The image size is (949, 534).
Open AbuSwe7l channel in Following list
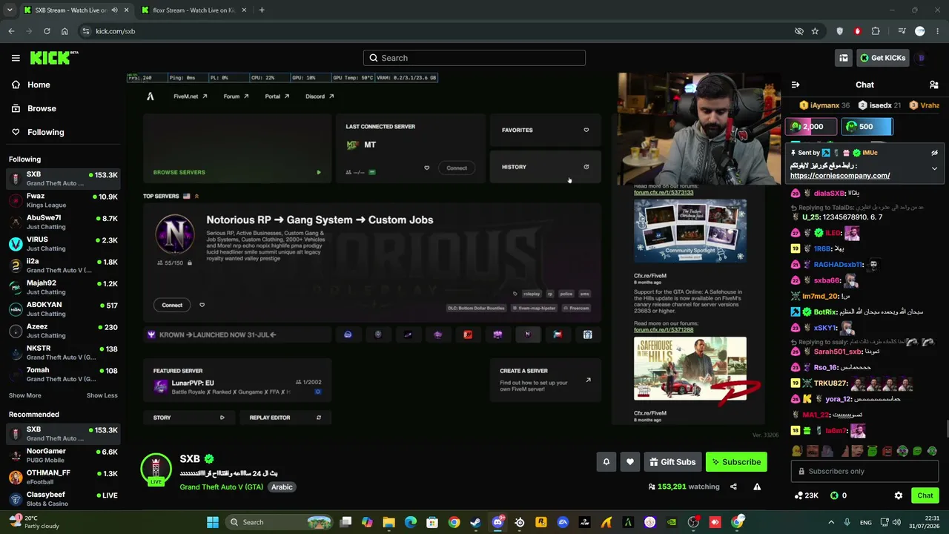(x=63, y=222)
